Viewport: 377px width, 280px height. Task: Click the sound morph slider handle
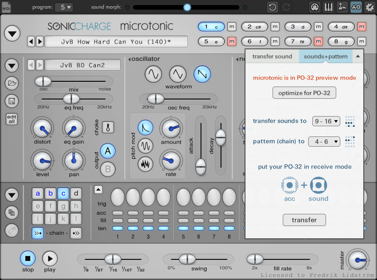click(187, 7)
